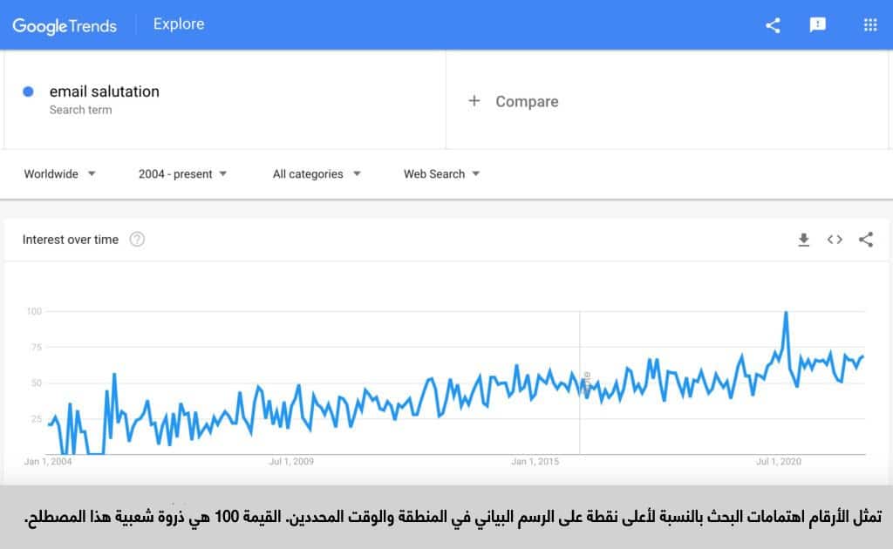
Task: Click the share icon in header
Action: coord(773,24)
